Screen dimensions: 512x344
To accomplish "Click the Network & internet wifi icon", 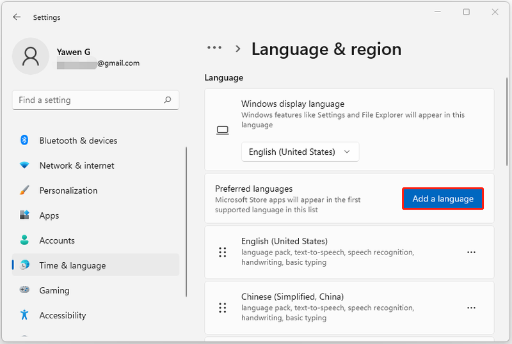I will click(x=24, y=165).
